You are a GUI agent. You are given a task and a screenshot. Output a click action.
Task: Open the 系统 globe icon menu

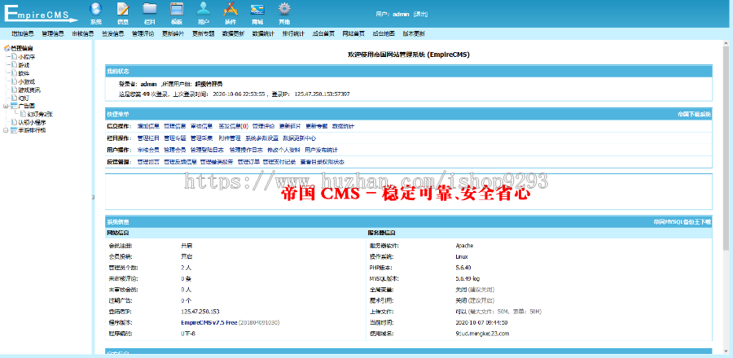[x=95, y=13]
